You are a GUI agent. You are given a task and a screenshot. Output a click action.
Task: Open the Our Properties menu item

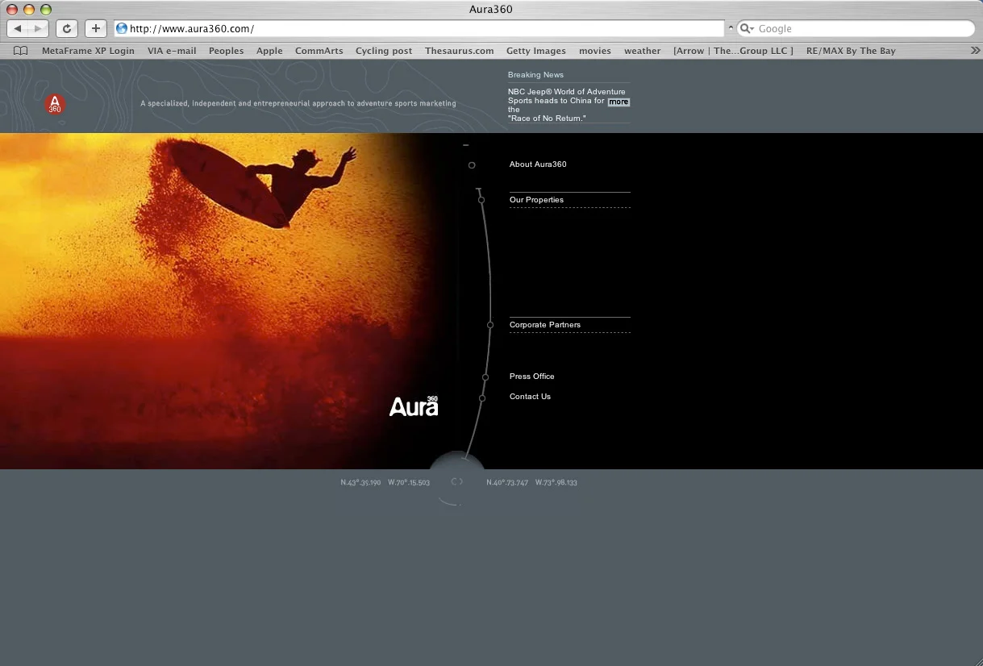click(x=536, y=200)
